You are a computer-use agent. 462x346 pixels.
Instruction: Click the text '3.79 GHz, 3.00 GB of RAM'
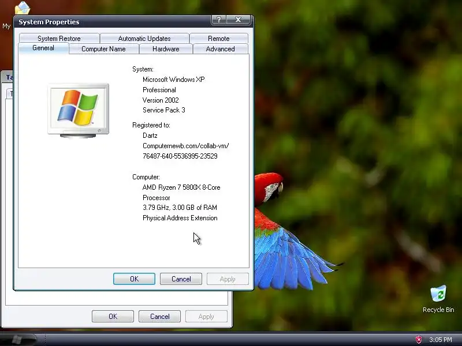180,208
